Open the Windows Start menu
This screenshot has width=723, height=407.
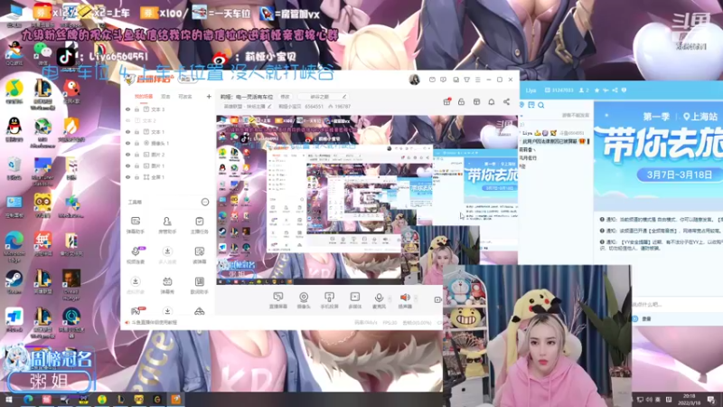coord(9,400)
